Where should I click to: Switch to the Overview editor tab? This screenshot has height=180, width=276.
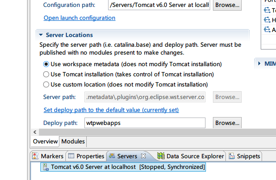tap(45, 142)
